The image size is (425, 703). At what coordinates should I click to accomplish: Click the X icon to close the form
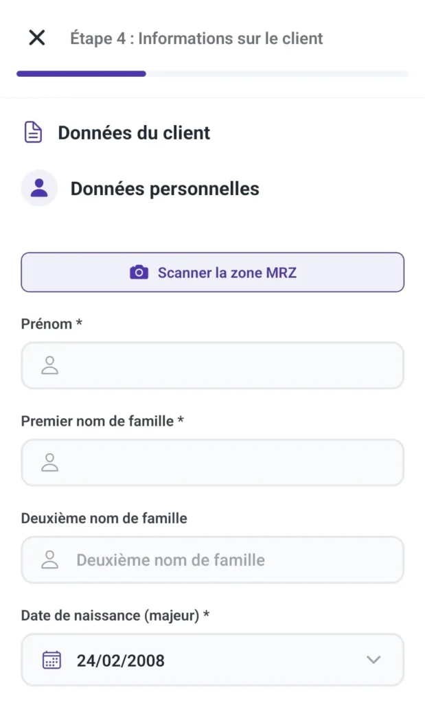point(36,38)
